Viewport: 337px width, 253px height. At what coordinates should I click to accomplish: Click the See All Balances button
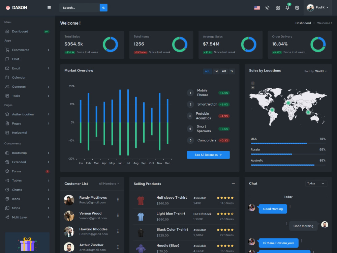pyautogui.click(x=208, y=155)
